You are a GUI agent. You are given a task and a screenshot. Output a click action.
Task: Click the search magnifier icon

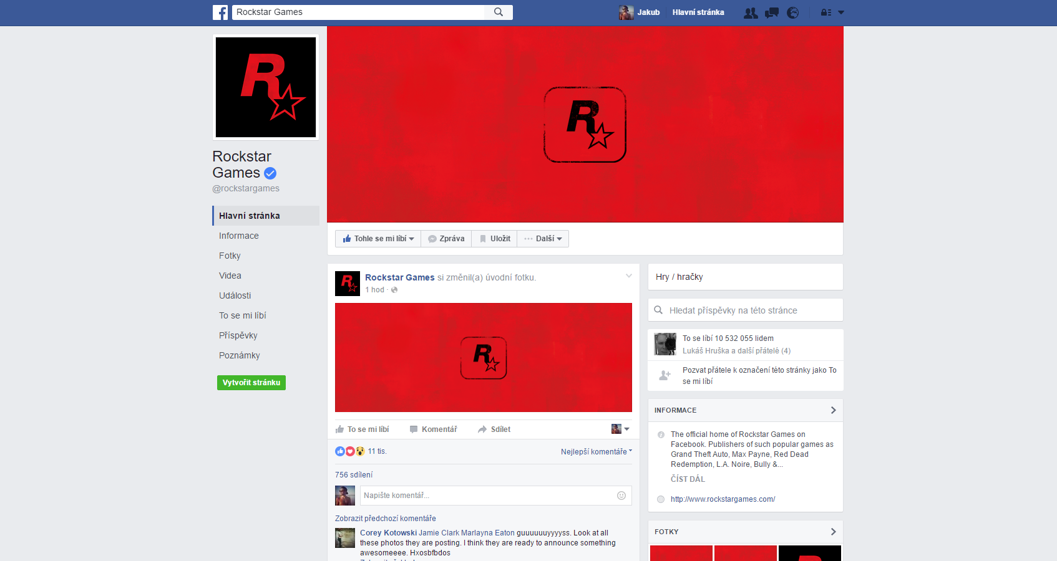coord(498,12)
